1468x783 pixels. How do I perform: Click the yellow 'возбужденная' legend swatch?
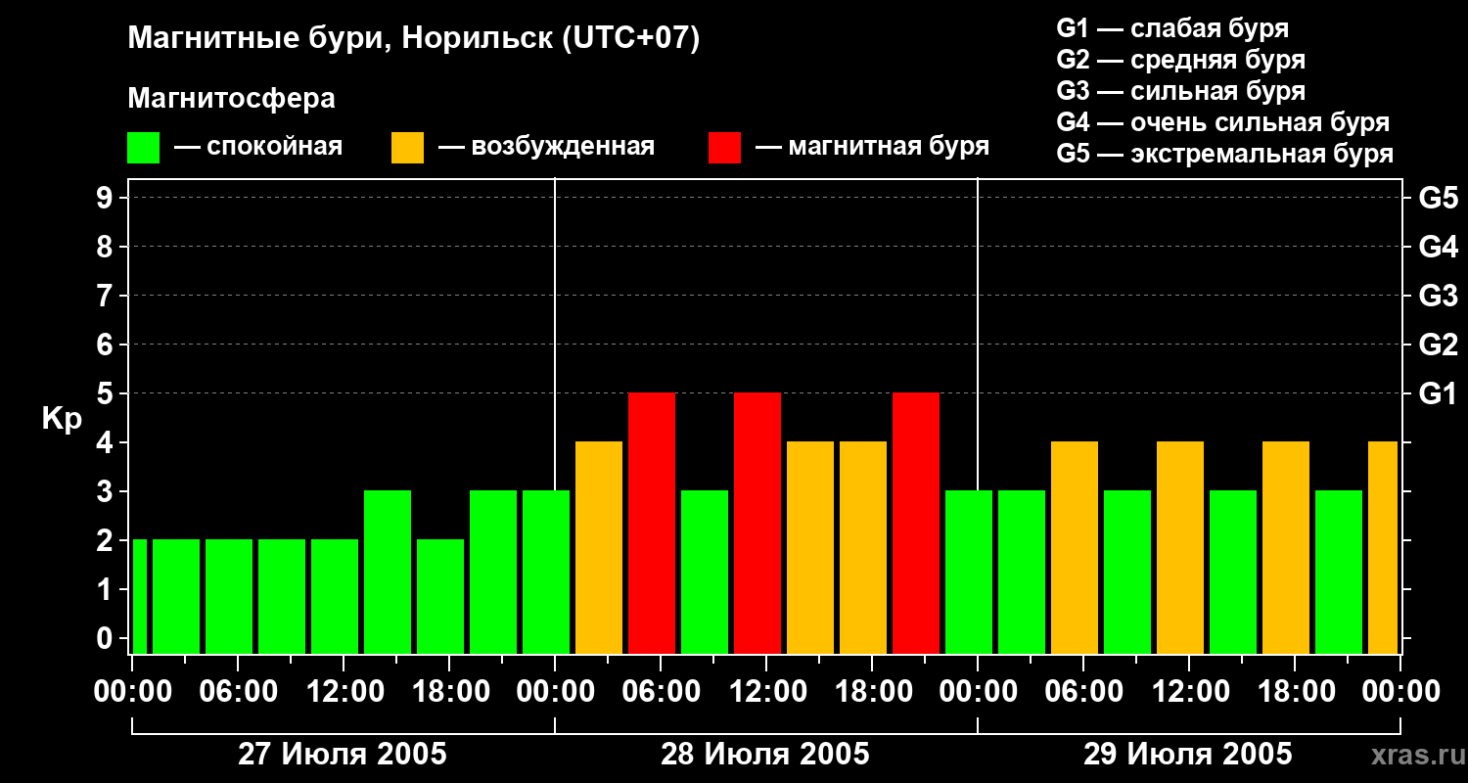[x=408, y=148]
